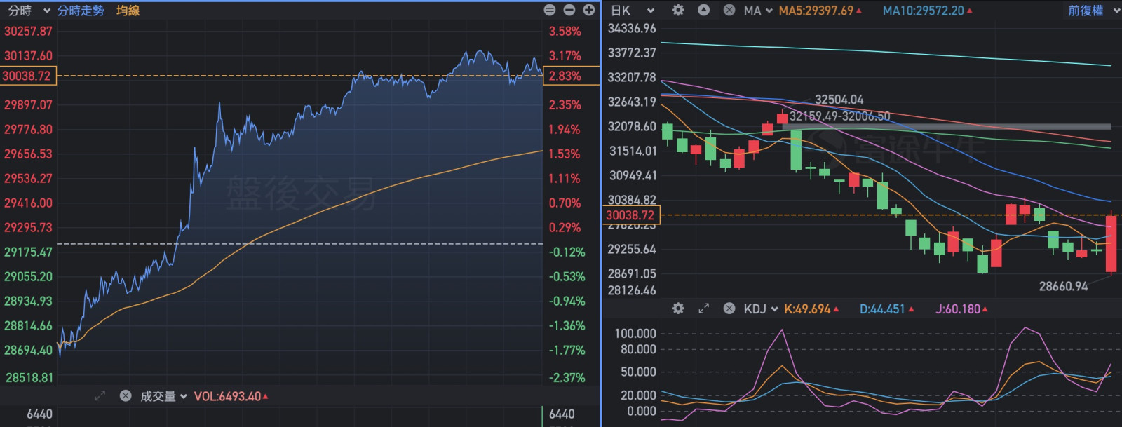Open the 成交量 indicator selector dropdown
Screen dimensions: 1122x427
(163, 396)
